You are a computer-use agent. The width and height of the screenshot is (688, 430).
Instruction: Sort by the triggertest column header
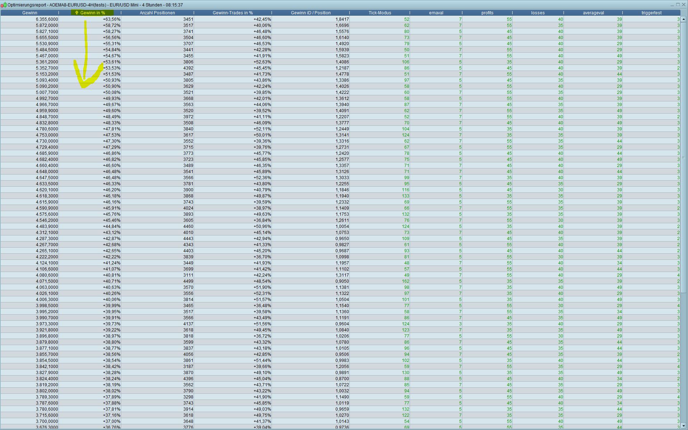tap(651, 13)
